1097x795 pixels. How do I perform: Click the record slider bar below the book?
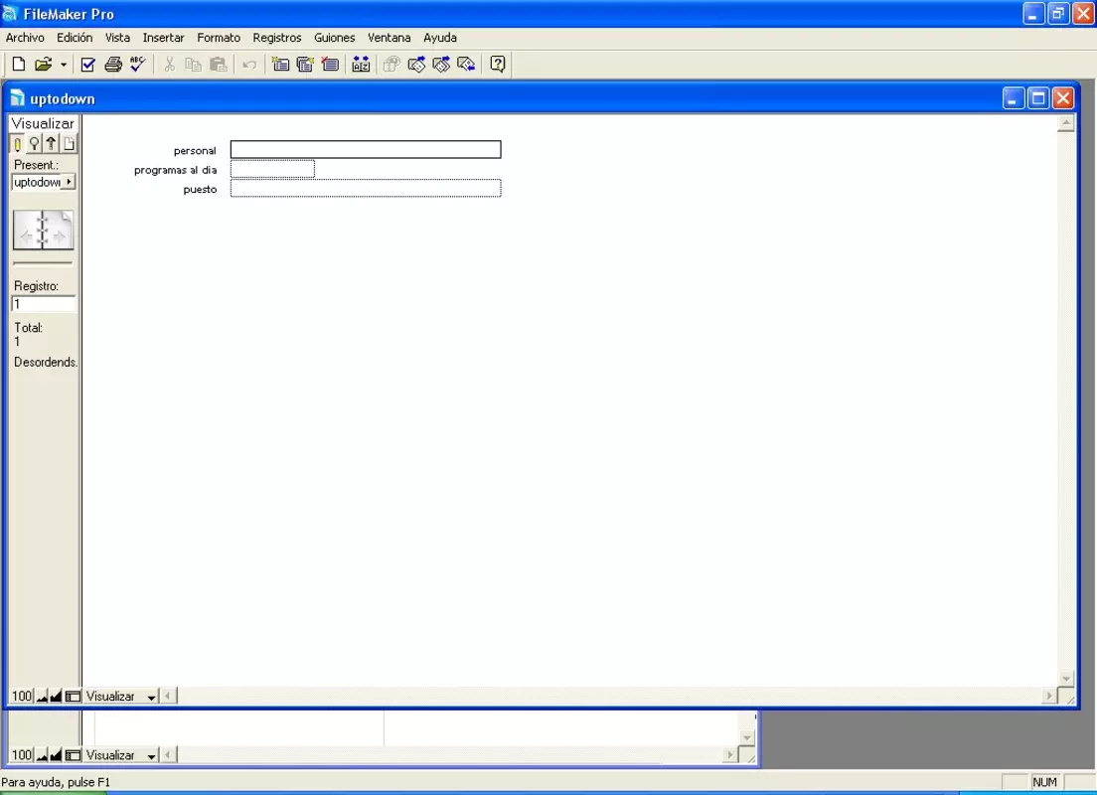pos(43,263)
